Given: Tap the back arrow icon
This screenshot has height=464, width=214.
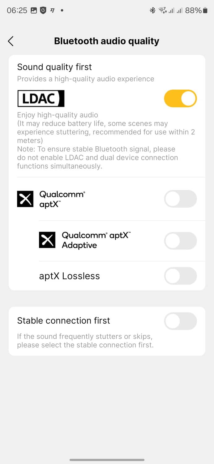Looking at the screenshot, I should (11, 41).
